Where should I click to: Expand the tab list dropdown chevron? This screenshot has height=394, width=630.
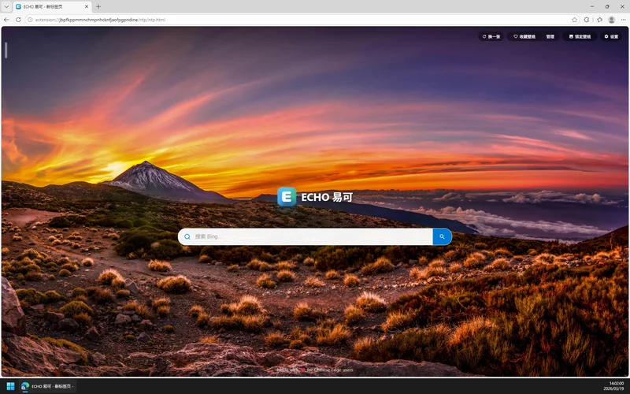point(7,6)
